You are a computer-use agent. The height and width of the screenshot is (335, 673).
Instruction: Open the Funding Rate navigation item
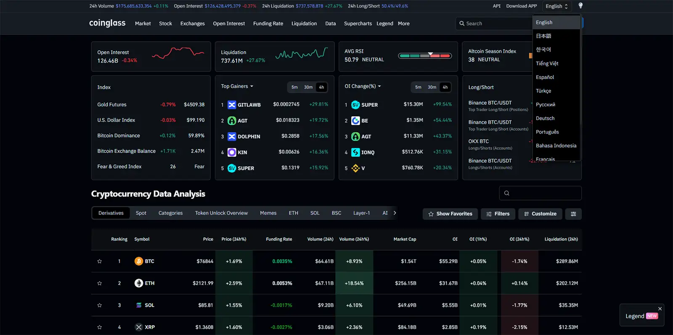point(268,24)
